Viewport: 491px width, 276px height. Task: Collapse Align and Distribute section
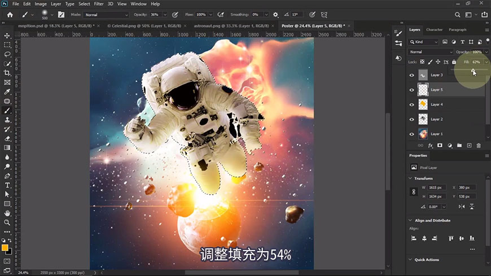click(x=410, y=221)
